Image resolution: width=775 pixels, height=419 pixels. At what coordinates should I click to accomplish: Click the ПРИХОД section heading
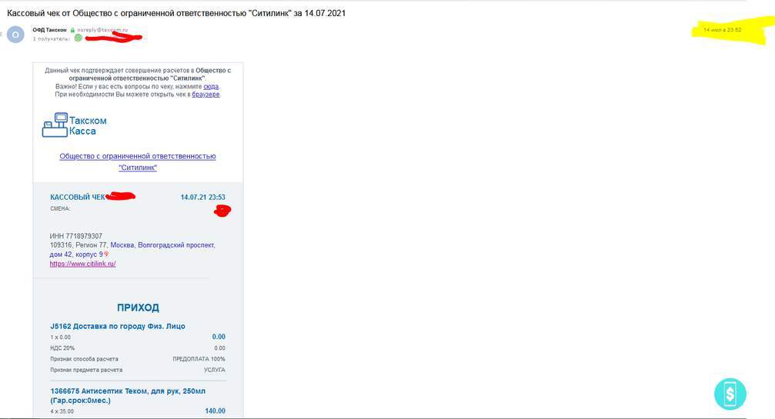(x=138, y=308)
